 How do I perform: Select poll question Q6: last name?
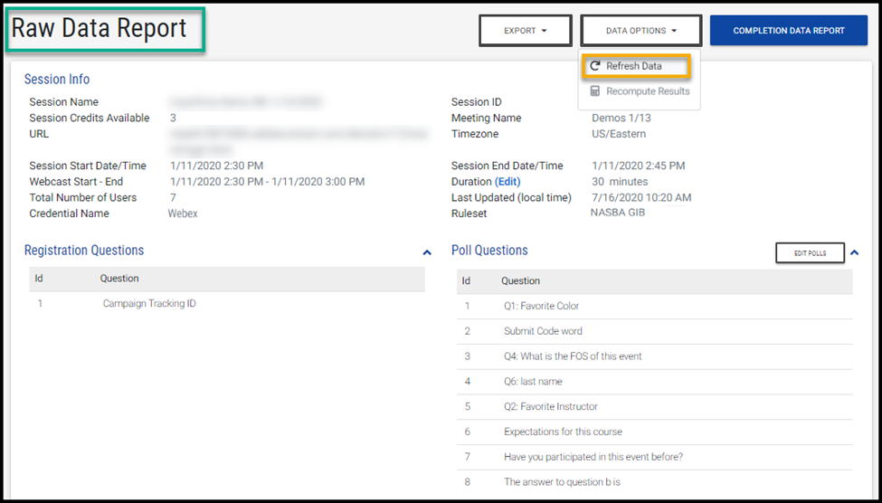[534, 382]
